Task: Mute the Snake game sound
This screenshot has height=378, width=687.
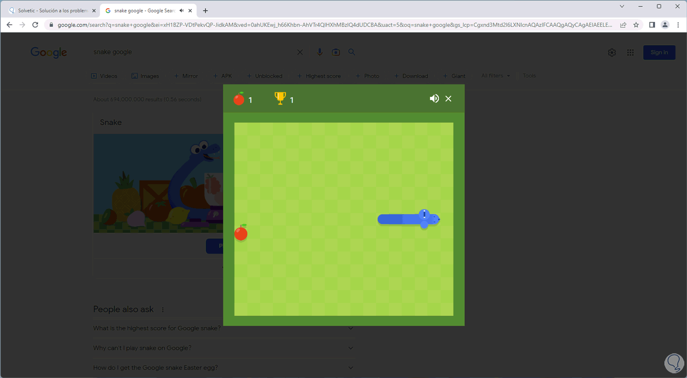Action: click(434, 99)
